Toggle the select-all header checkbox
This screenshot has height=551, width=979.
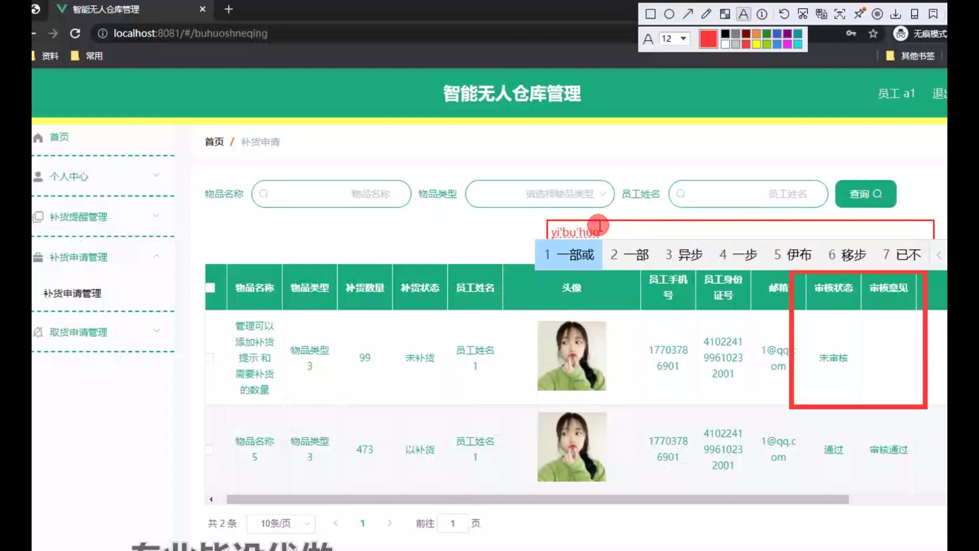(211, 288)
